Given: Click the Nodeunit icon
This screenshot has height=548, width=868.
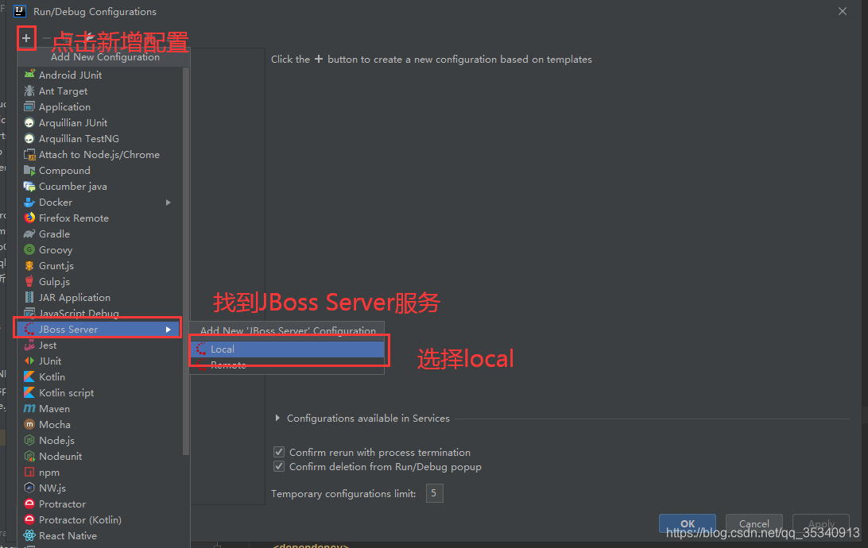Looking at the screenshot, I should [x=29, y=456].
